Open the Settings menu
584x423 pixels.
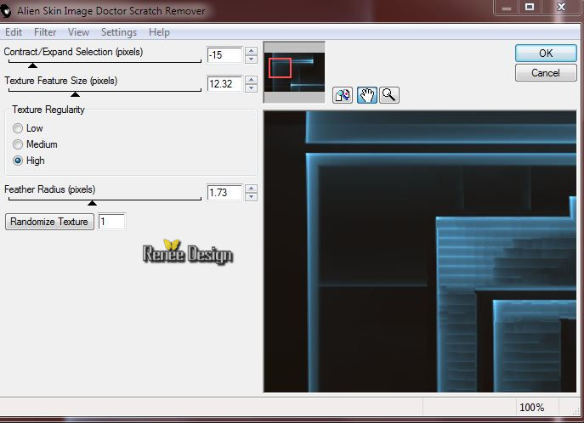coord(119,32)
